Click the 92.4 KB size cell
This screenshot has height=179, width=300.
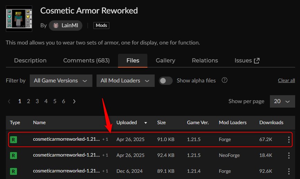pos(166,155)
